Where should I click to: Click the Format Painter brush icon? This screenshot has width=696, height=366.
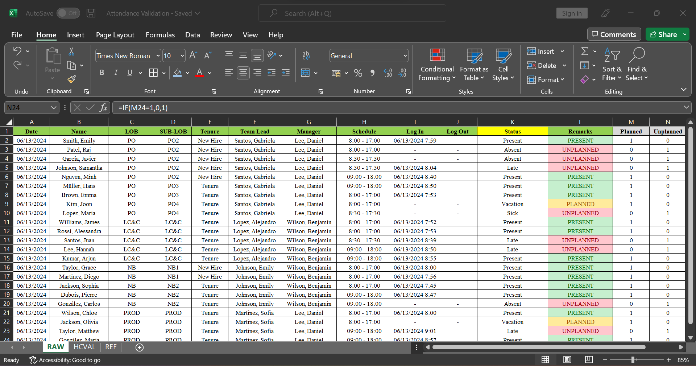click(71, 79)
